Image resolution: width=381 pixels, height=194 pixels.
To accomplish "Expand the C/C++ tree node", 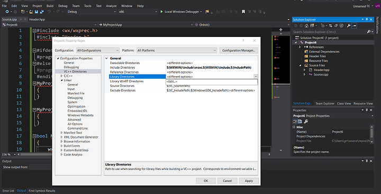I will pos(62,76).
